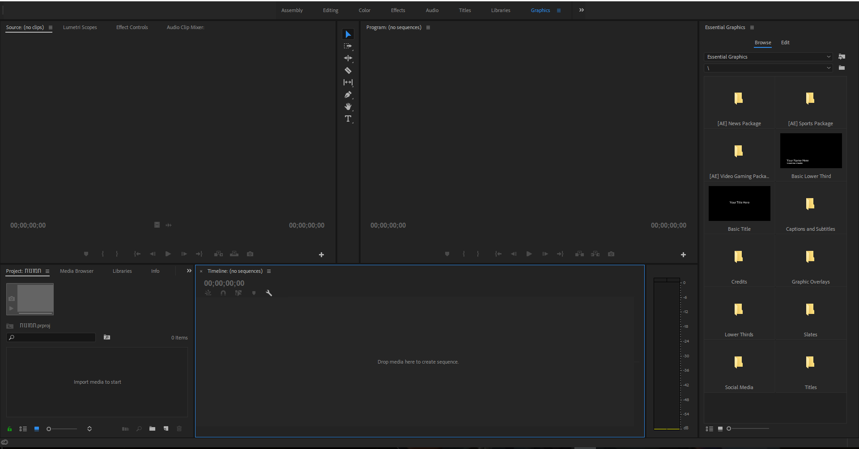Switch Essential Graphics to thumbnail view
This screenshot has width=859, height=449.
pyautogui.click(x=720, y=429)
